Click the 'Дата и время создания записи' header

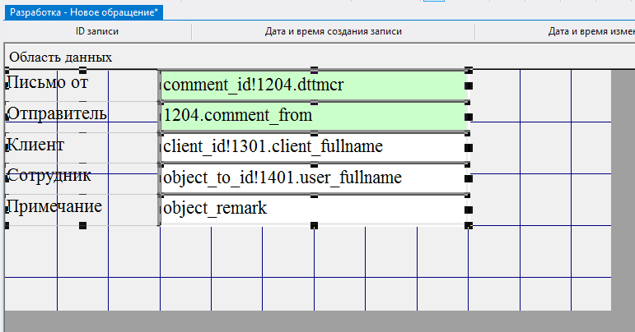coord(333,32)
